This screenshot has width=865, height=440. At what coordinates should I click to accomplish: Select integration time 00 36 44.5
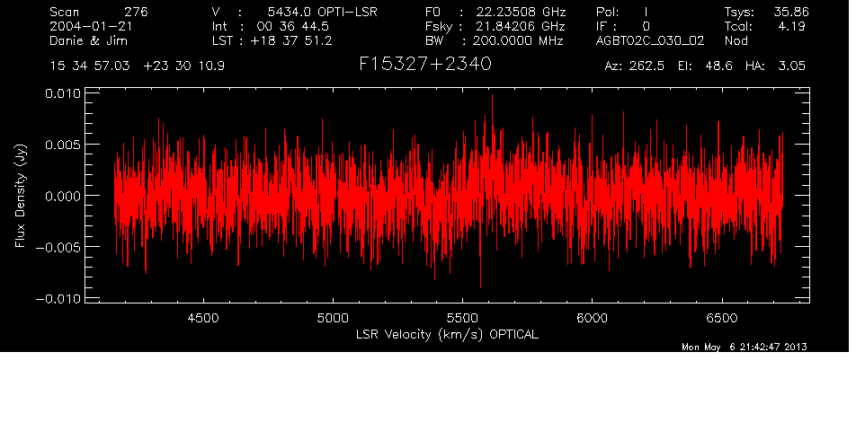[293, 26]
